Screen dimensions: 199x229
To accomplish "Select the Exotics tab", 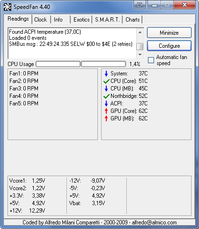I will pyautogui.click(x=81, y=20).
